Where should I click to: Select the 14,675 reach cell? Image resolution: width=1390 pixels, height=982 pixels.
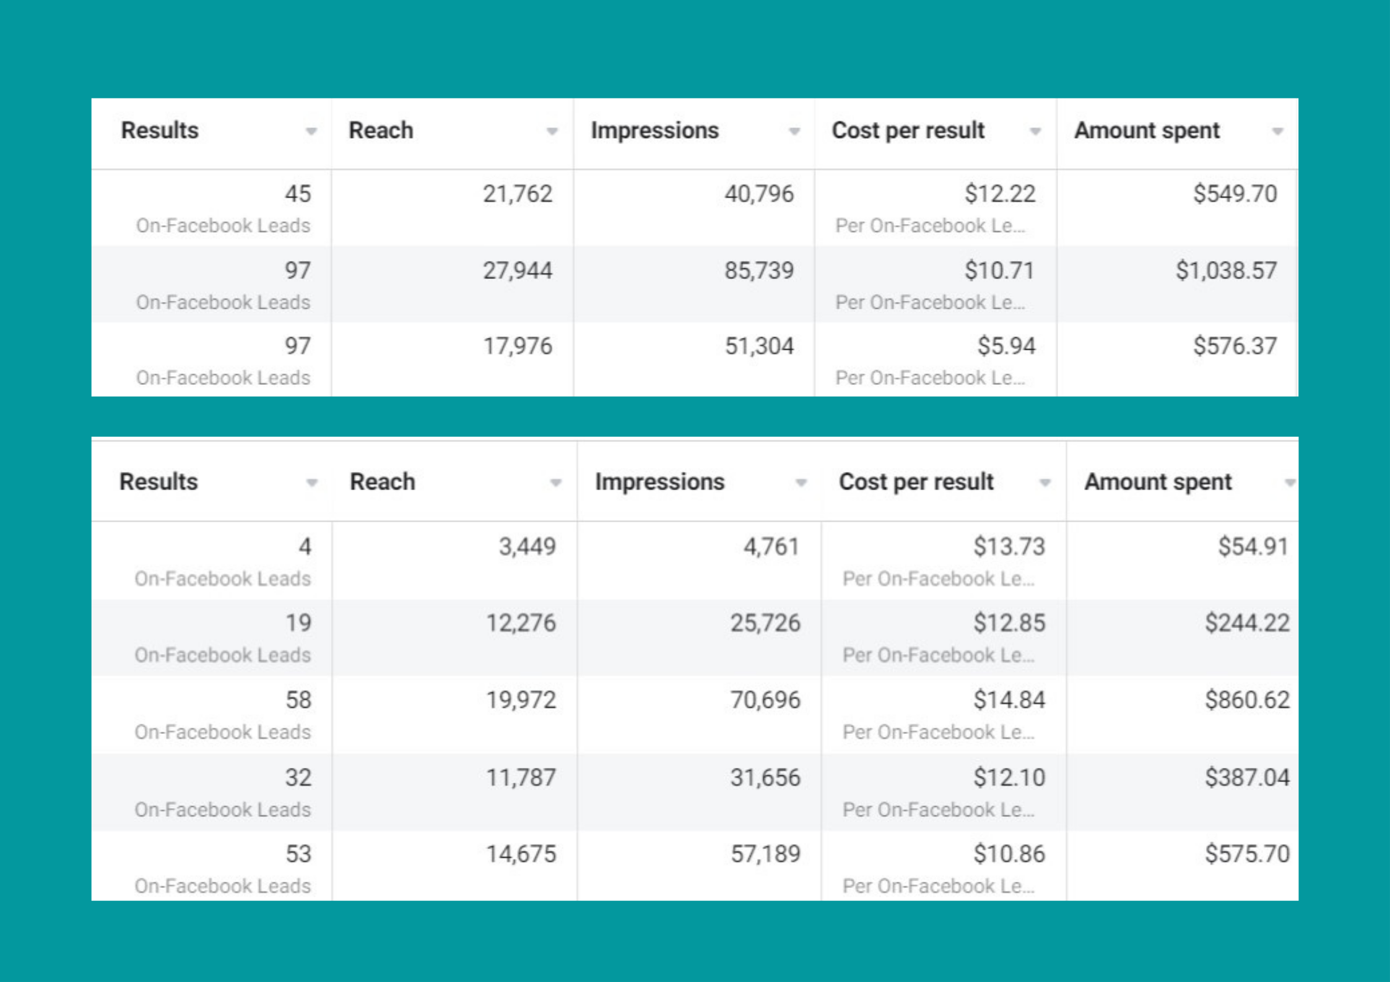coord(521,854)
